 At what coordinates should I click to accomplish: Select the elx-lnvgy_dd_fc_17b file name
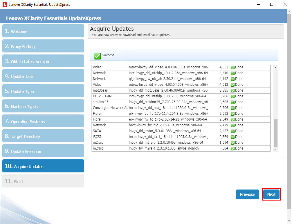coord(168,113)
